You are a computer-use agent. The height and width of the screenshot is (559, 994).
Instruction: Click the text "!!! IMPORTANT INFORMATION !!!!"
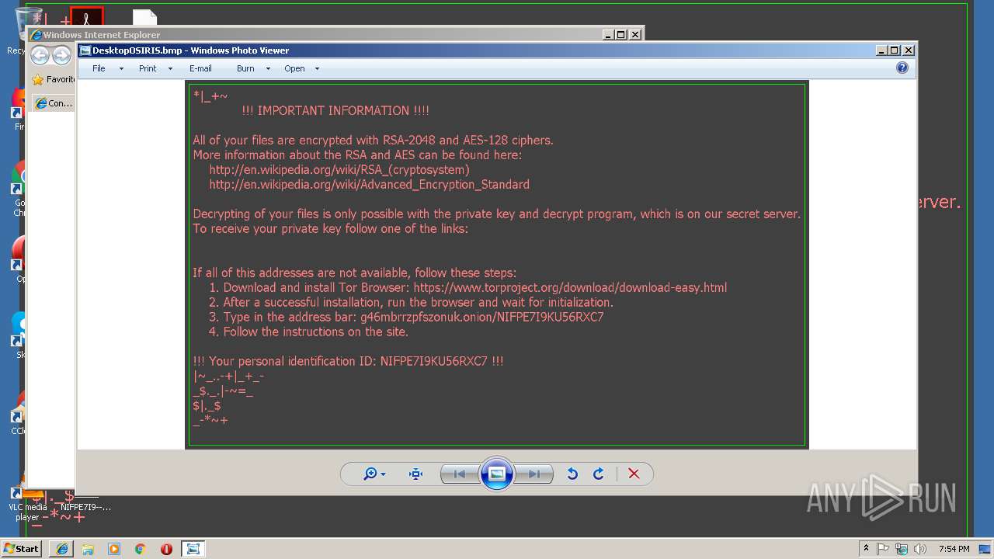pos(335,110)
